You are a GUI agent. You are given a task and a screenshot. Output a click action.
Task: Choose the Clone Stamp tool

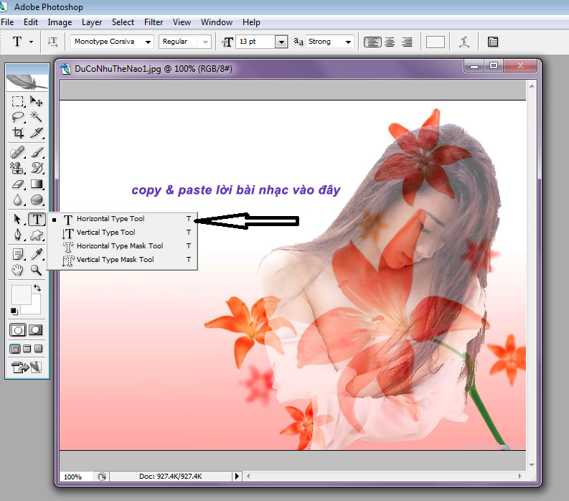(x=18, y=169)
